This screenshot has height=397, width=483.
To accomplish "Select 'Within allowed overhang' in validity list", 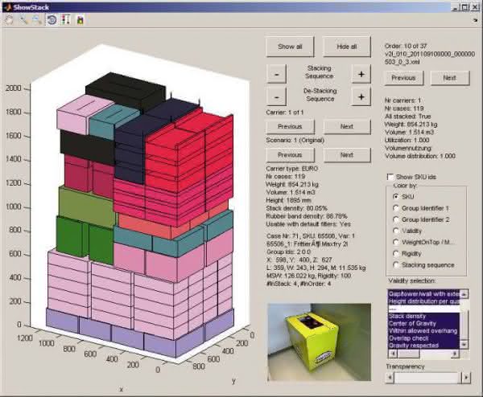I will [424, 331].
